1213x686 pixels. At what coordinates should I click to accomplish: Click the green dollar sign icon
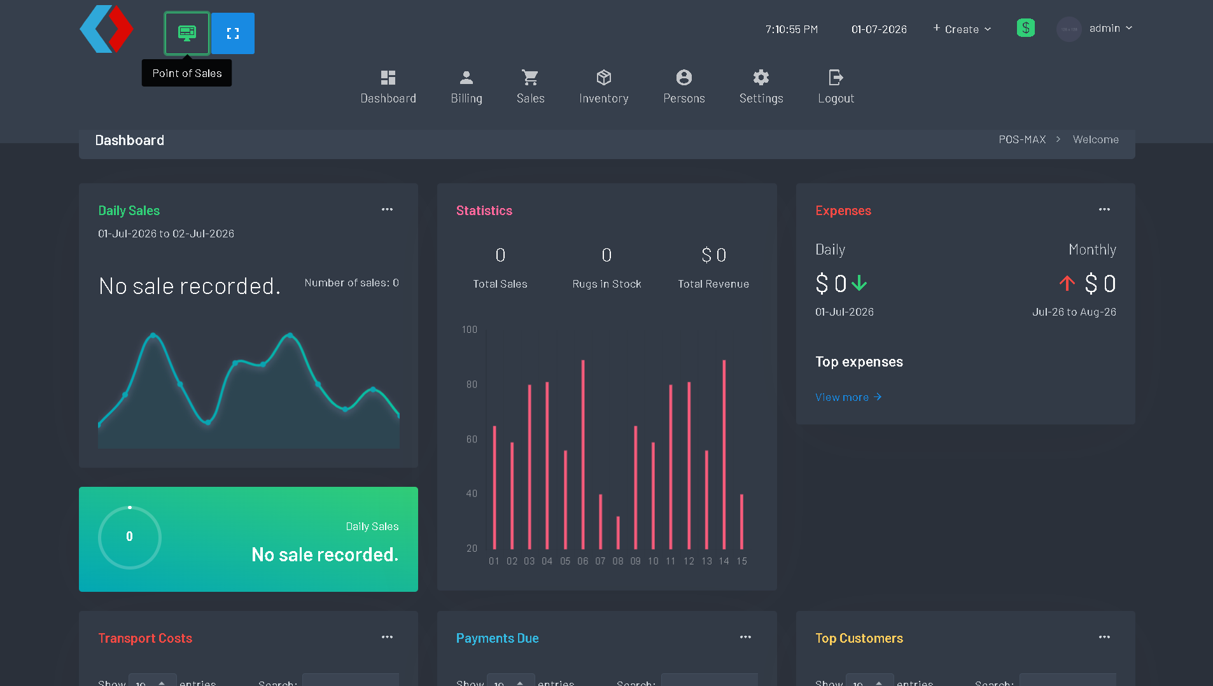click(x=1025, y=28)
